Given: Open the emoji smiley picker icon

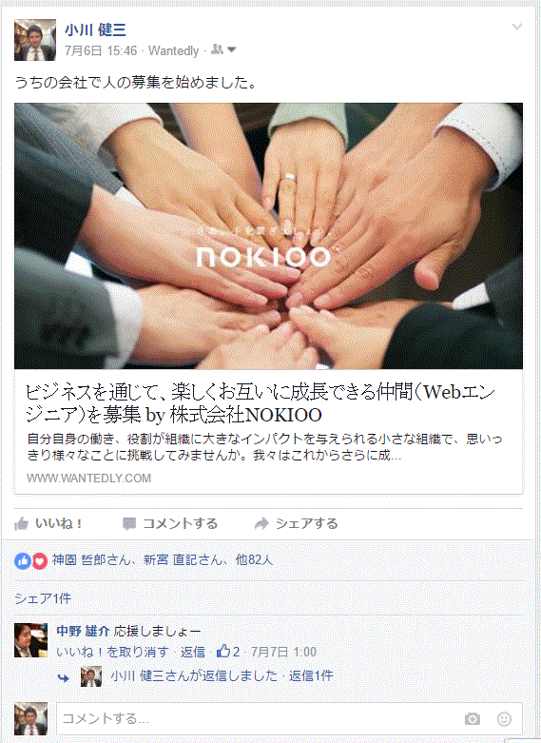Looking at the screenshot, I should 504,719.
